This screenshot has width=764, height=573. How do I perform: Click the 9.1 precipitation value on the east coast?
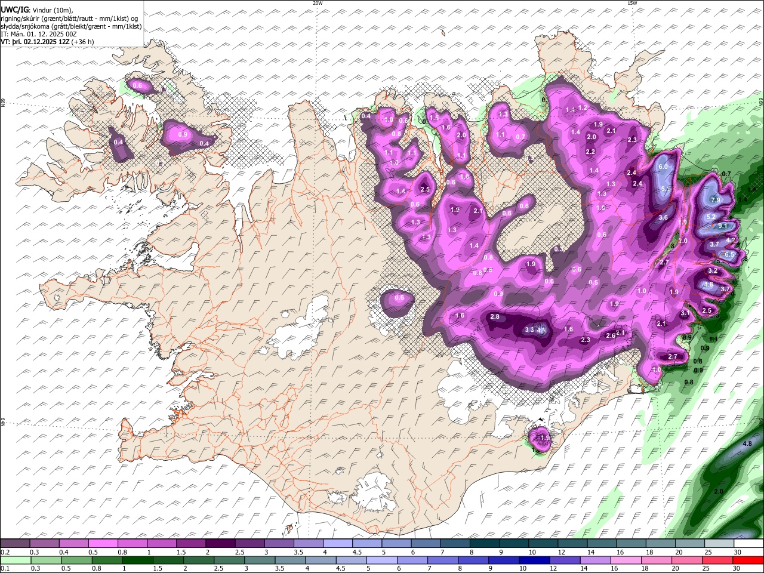tap(722, 226)
